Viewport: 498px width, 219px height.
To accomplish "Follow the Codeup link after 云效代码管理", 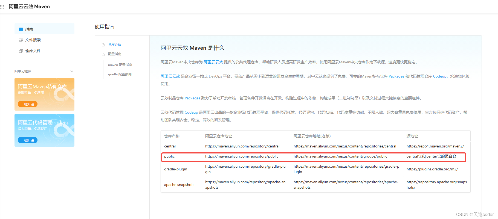I will click(x=191, y=112).
